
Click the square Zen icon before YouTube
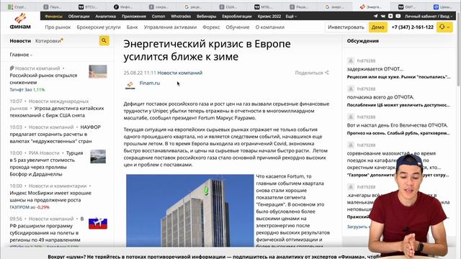click(390, 16)
